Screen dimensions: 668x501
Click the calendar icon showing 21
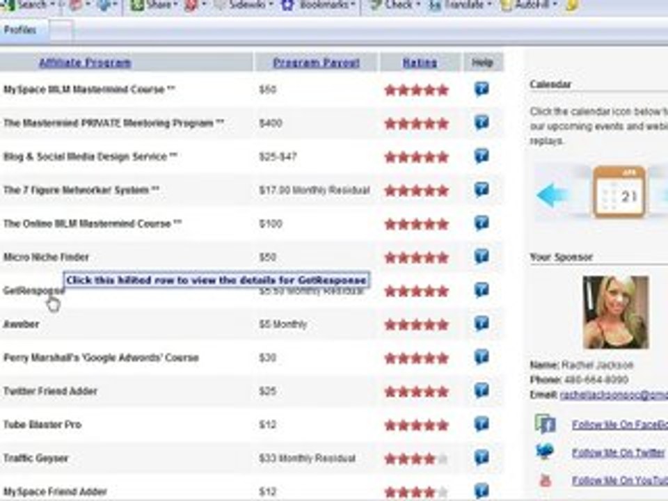click(x=619, y=192)
